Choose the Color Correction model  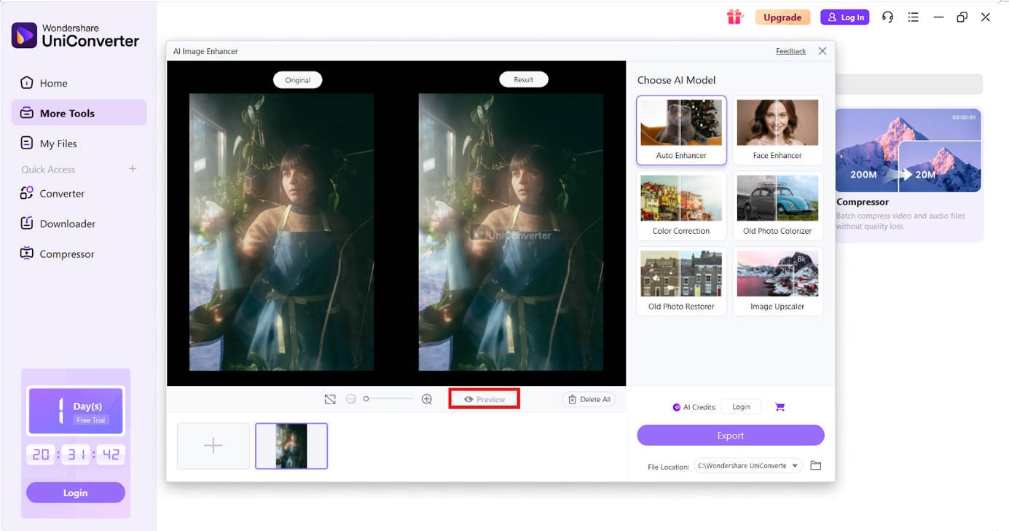[x=681, y=206]
